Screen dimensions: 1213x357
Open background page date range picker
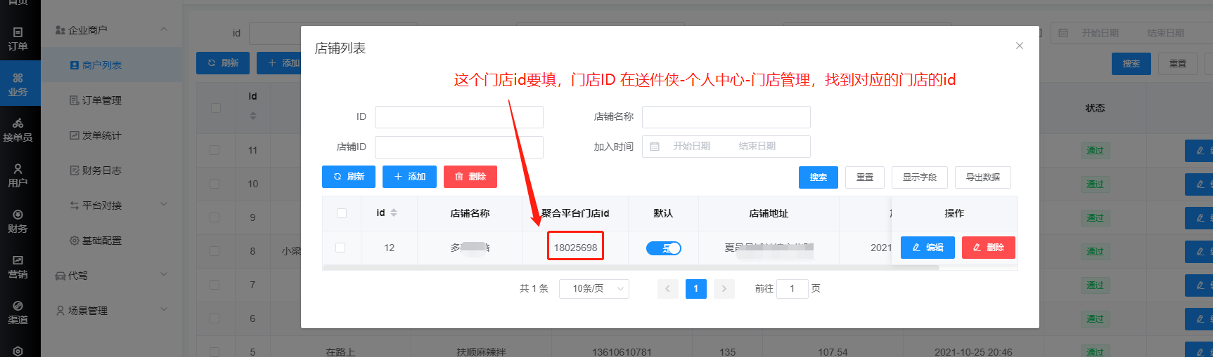tap(1131, 33)
